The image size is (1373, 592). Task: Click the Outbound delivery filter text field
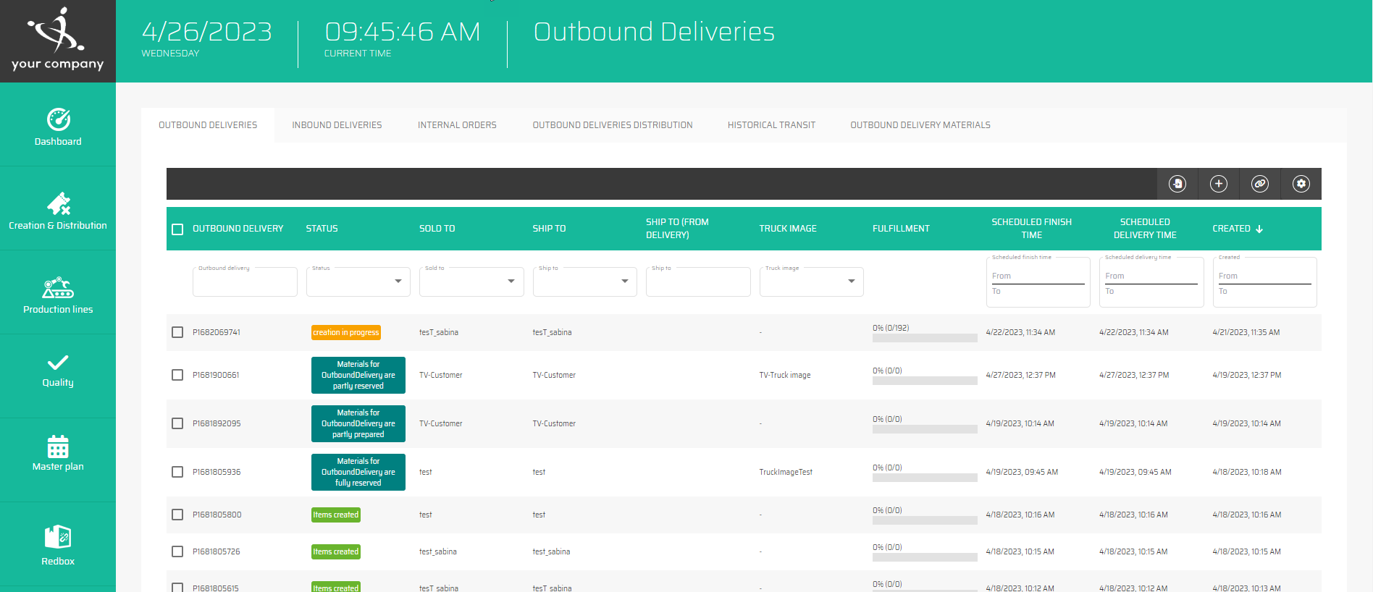pyautogui.click(x=245, y=282)
